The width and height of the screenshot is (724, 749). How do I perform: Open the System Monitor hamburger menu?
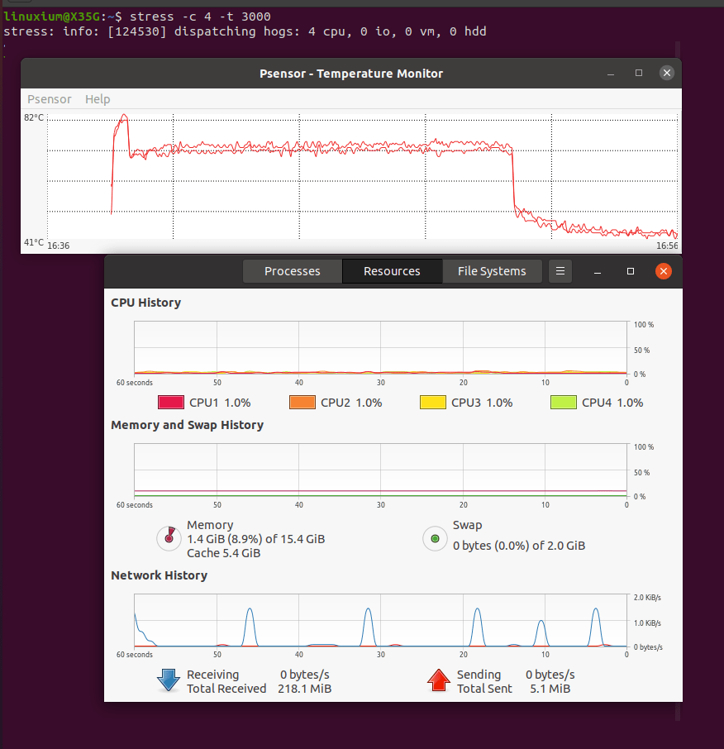click(x=560, y=271)
